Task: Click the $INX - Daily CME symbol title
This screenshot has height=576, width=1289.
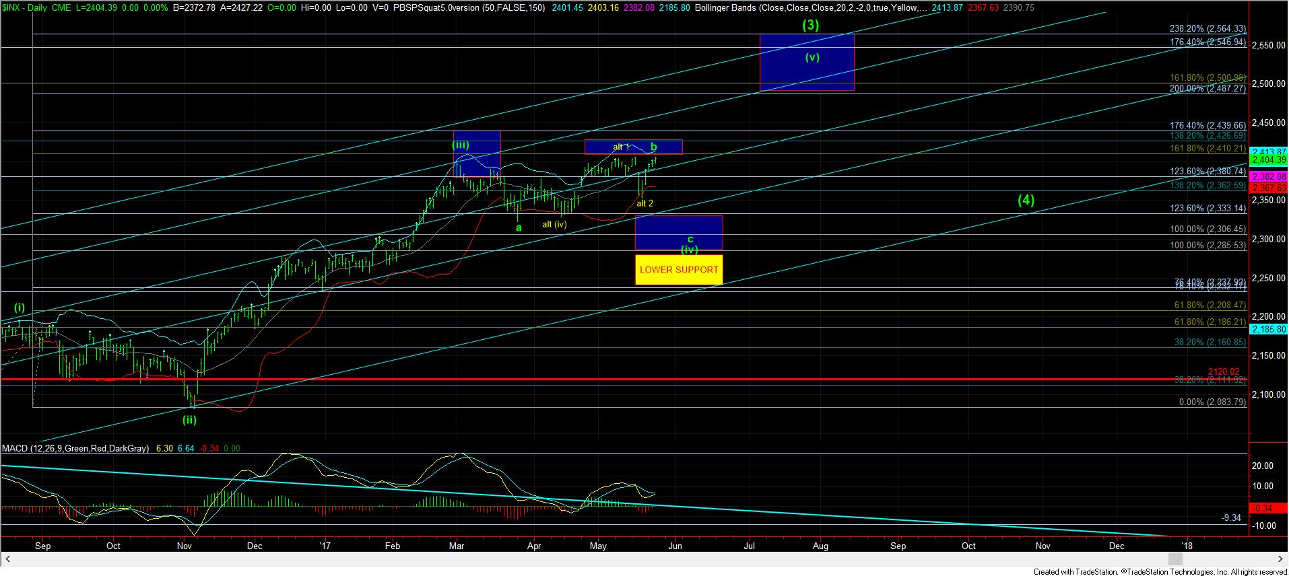Action: [x=36, y=7]
